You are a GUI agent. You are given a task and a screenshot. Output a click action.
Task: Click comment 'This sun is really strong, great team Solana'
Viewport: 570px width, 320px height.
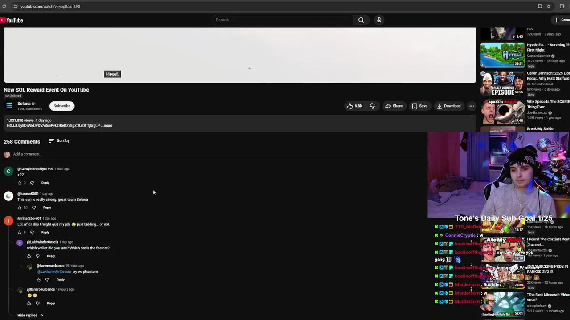coord(53,200)
